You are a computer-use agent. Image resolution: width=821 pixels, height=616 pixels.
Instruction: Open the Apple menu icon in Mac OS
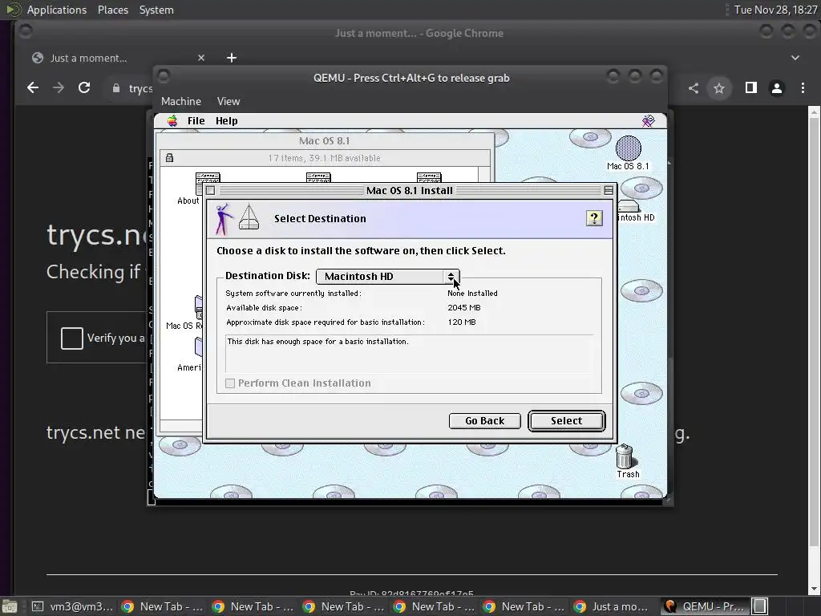[x=172, y=121]
